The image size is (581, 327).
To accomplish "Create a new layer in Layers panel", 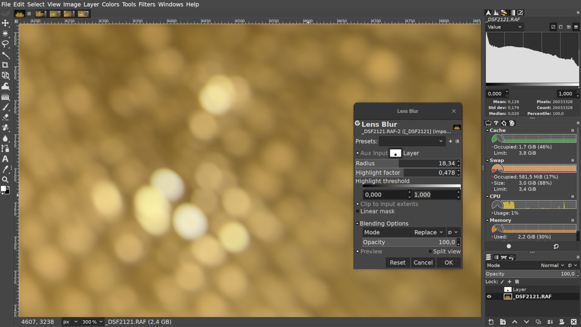I will pyautogui.click(x=491, y=322).
